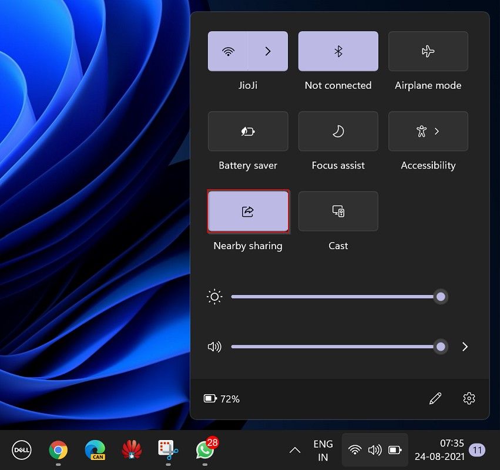This screenshot has height=470, width=500.
Task: Enable Battery saver
Action: [247, 131]
